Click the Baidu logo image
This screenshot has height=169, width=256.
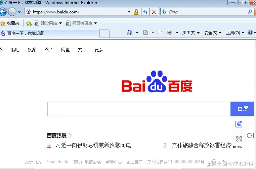(x=157, y=81)
